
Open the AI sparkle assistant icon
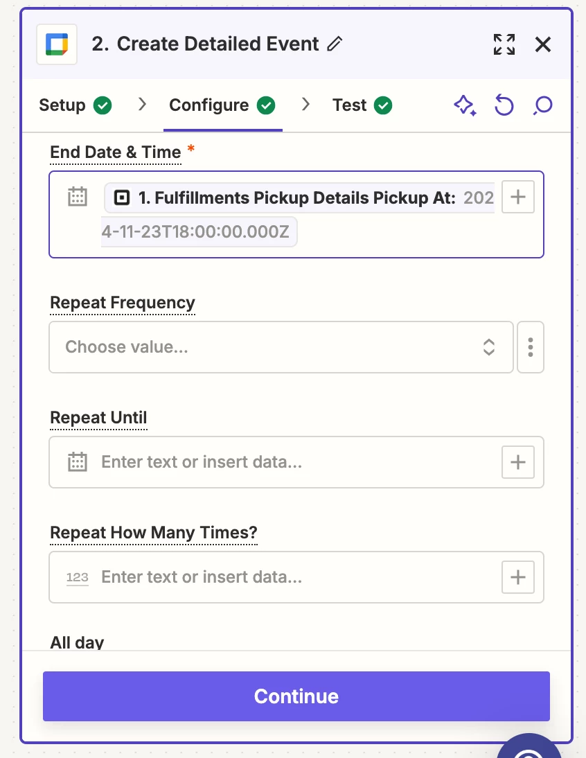[465, 105]
